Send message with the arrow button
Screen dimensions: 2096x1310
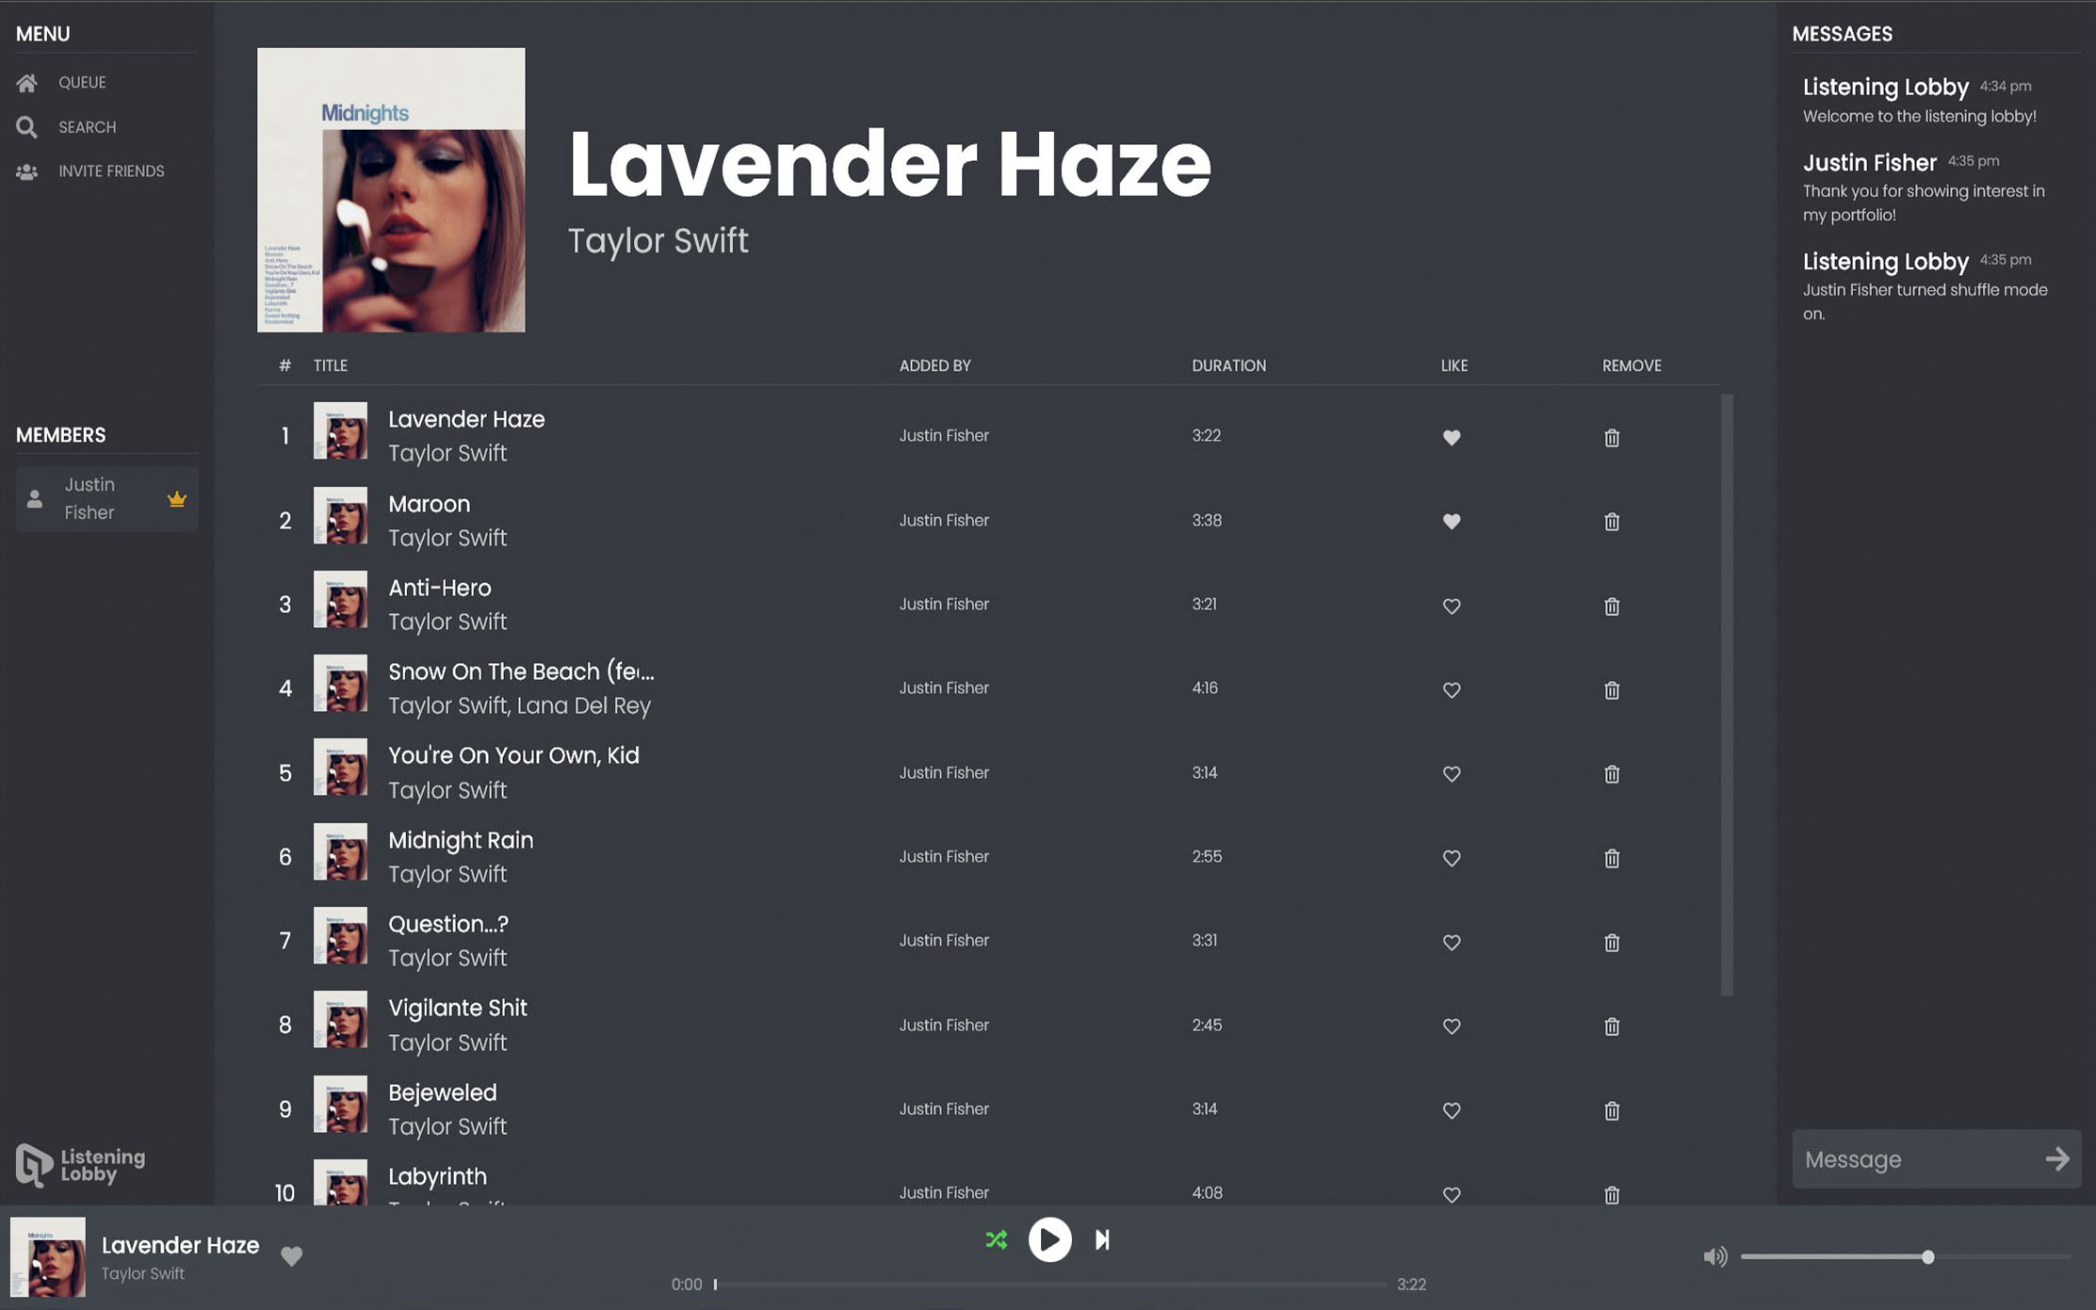(2057, 1158)
